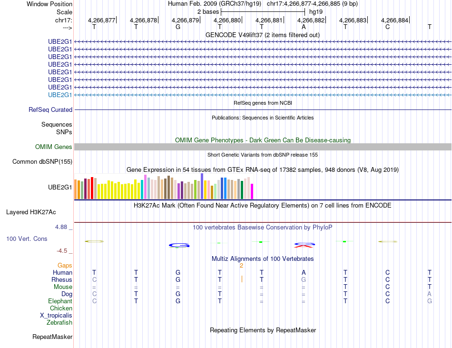The height and width of the screenshot is (348, 452).
Task: Click base A in the top sequence row
Action: [x=304, y=27]
